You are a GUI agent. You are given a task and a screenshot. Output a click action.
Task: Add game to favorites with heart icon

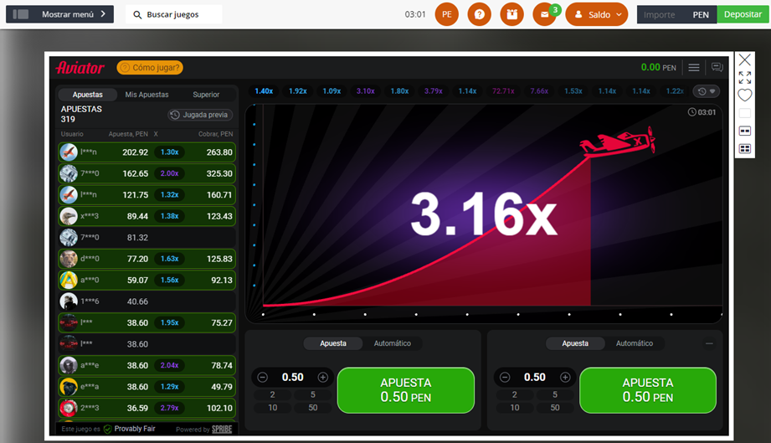click(x=744, y=95)
